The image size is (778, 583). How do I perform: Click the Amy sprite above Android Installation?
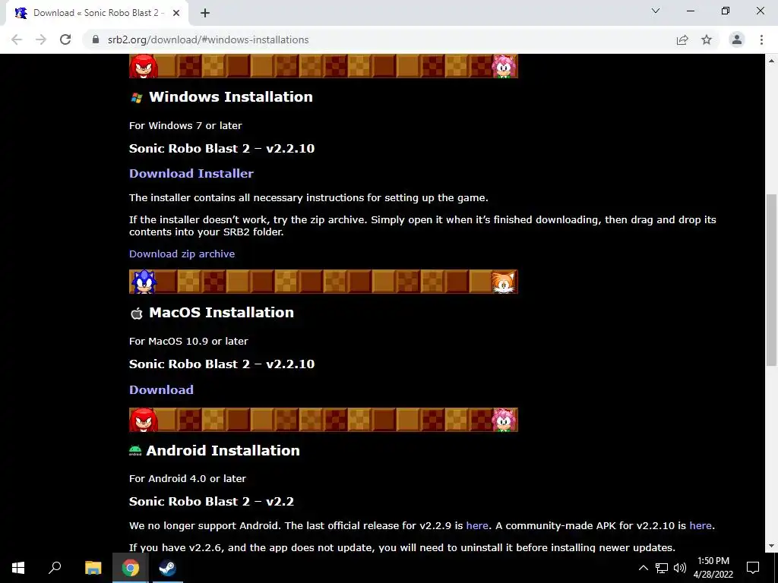(x=504, y=420)
